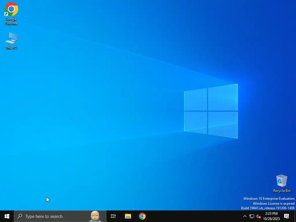This screenshot has height=222, width=296.
Task: Open the Windows Start menu
Action: point(7,216)
